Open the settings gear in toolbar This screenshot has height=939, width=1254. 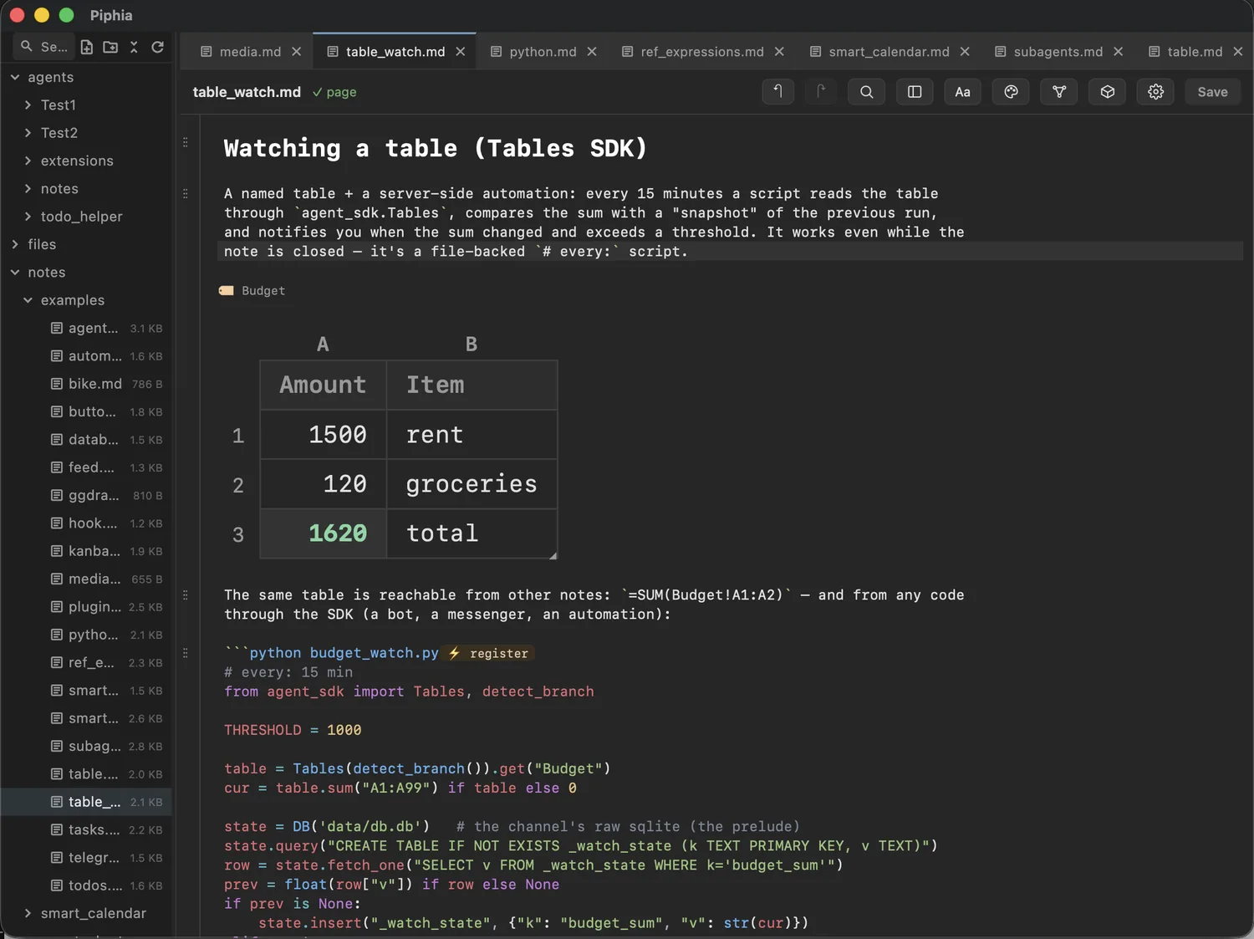tap(1155, 92)
